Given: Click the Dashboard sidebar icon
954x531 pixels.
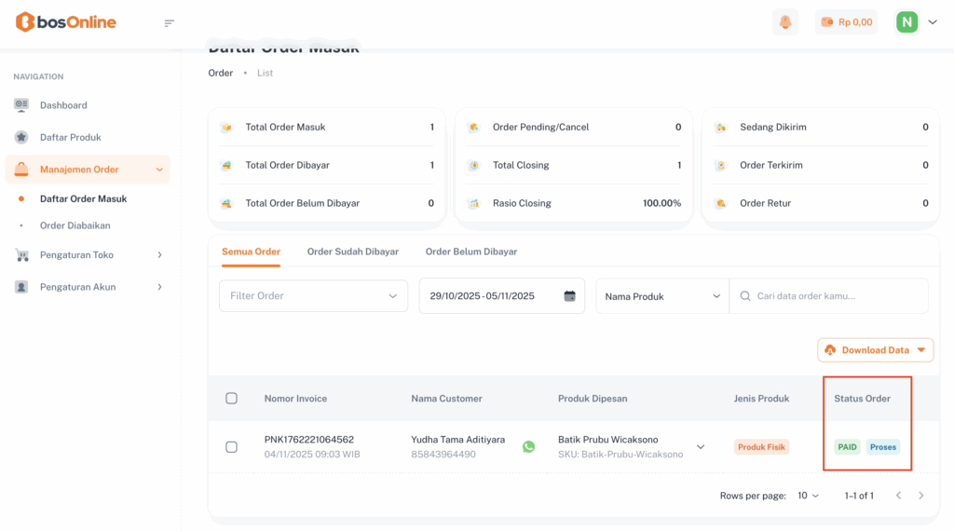Looking at the screenshot, I should 21,105.
